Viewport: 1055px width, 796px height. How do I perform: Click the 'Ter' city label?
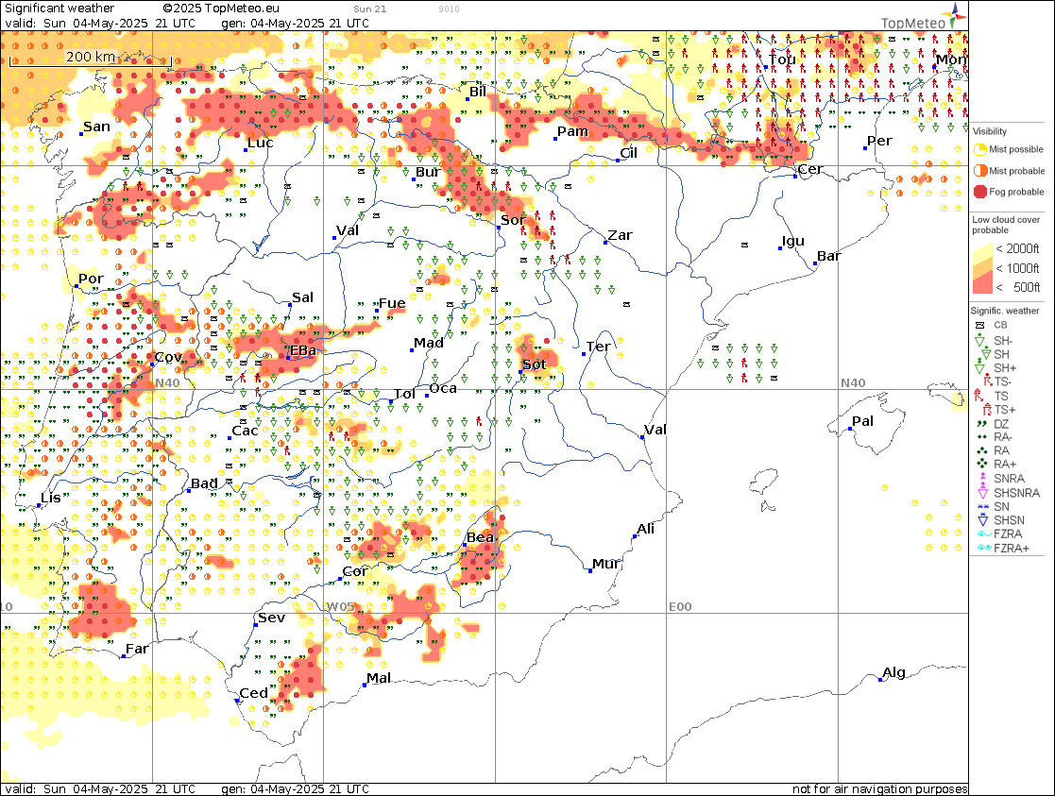(598, 347)
